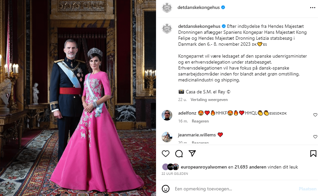Like adelfonz's comment with the small heart
Screen dimensions: 318x196
315,115
